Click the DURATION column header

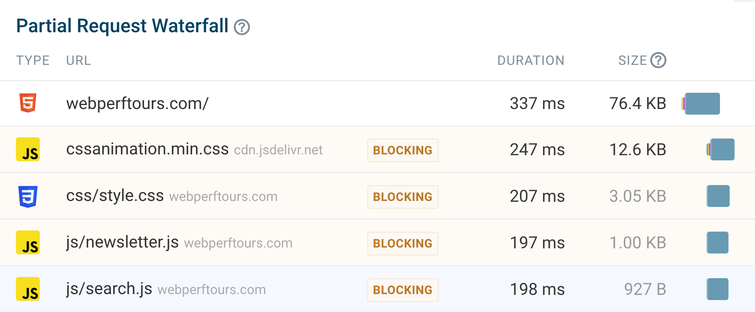tap(531, 60)
